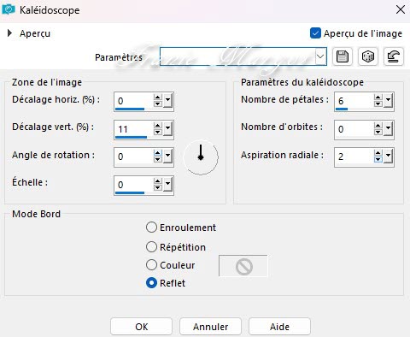The height and width of the screenshot is (337, 410).
Task: Click the save preset floppy disk icon
Action: click(343, 56)
